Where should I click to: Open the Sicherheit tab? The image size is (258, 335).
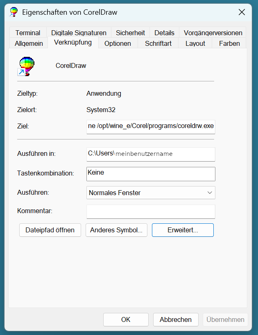130,32
